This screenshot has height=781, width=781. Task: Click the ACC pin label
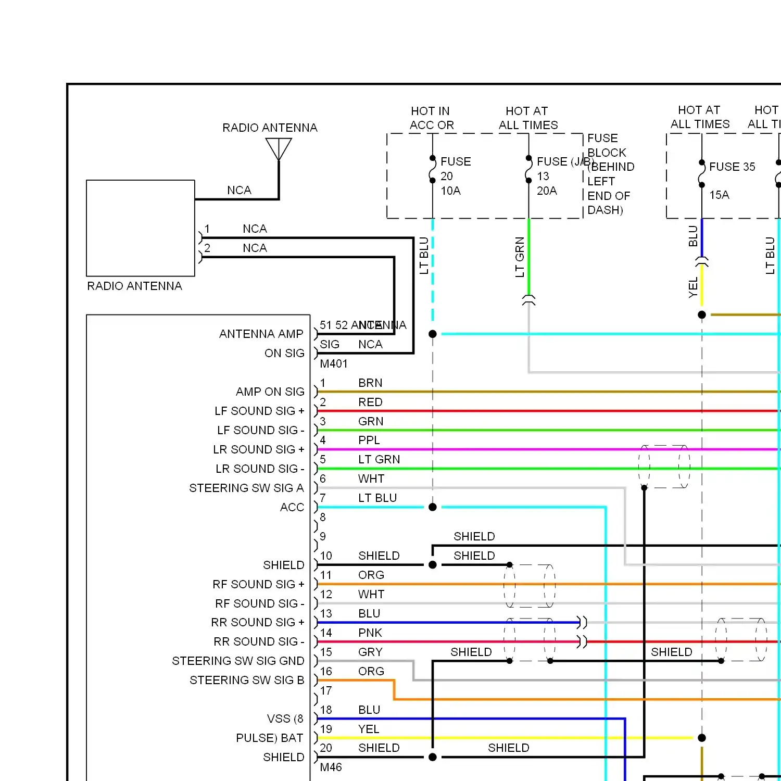(x=292, y=507)
